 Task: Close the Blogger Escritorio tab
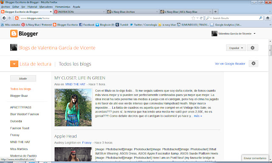point(51,11)
